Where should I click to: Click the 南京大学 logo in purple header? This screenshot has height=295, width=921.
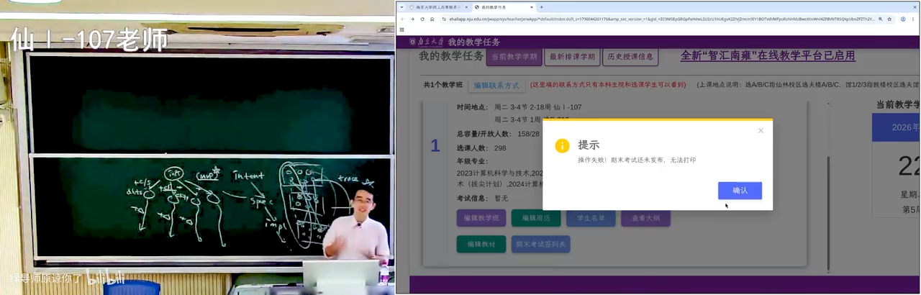pyautogui.click(x=426, y=42)
